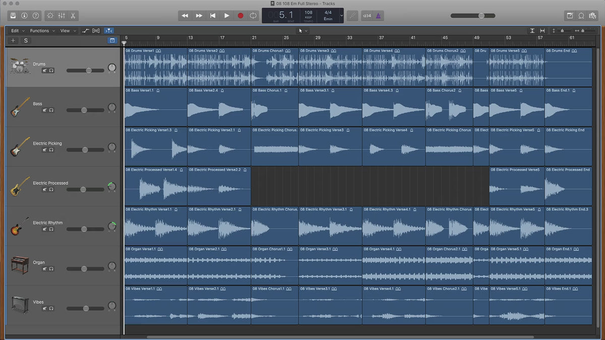605x340 pixels.
Task: Toggle Cycle mode on
Action: (x=253, y=16)
